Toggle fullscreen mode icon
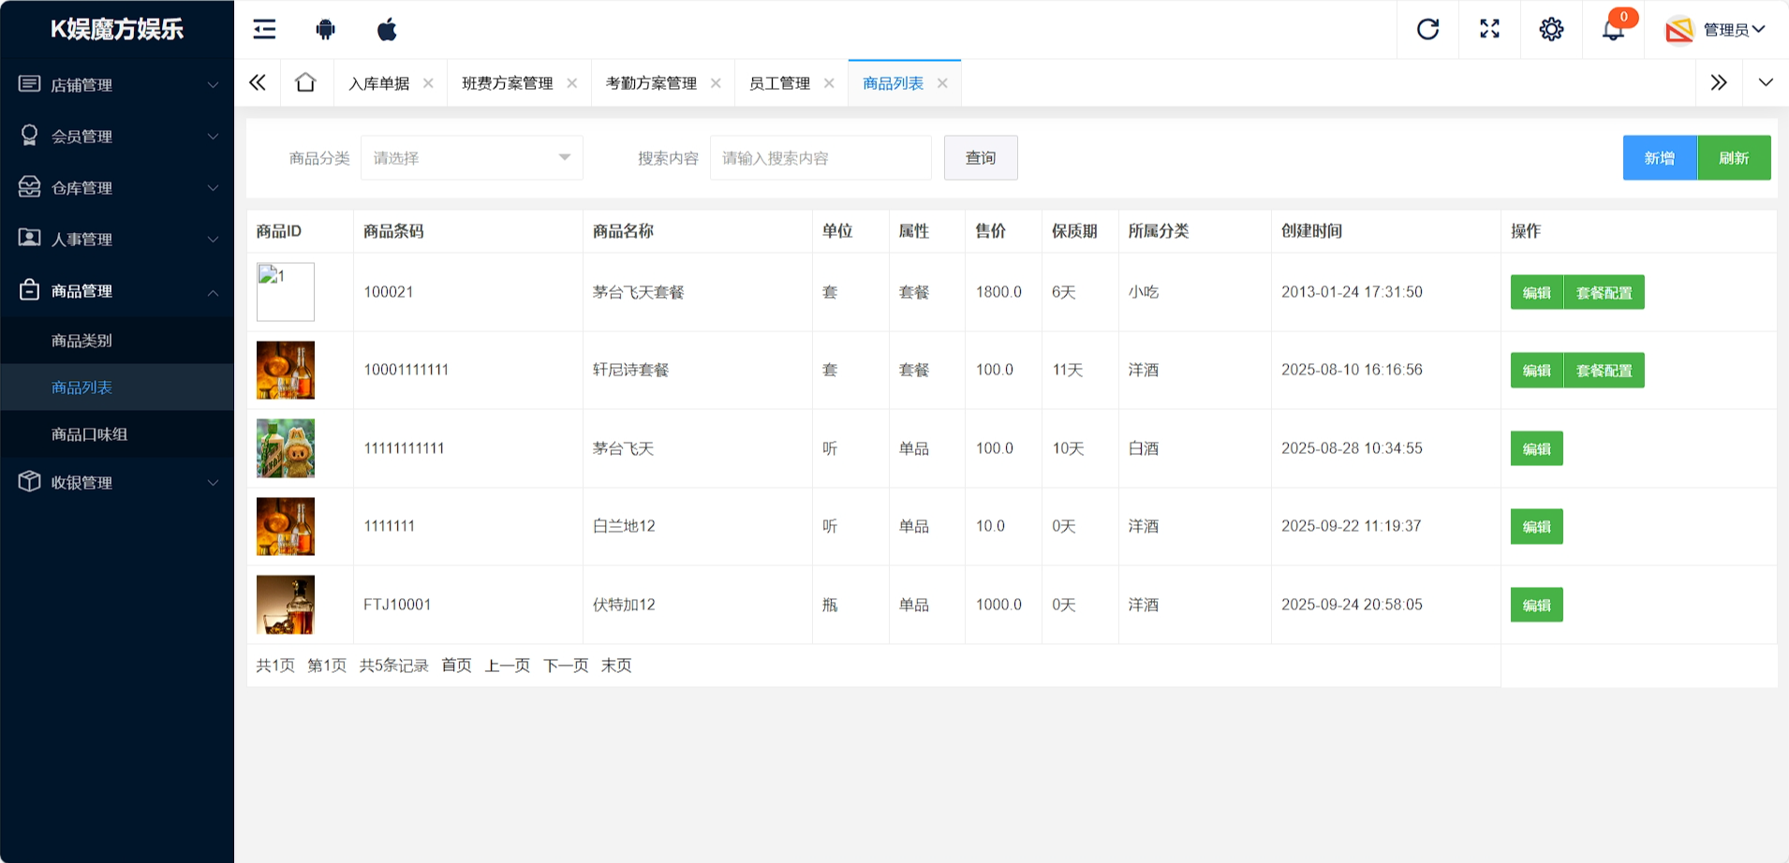 click(1489, 29)
